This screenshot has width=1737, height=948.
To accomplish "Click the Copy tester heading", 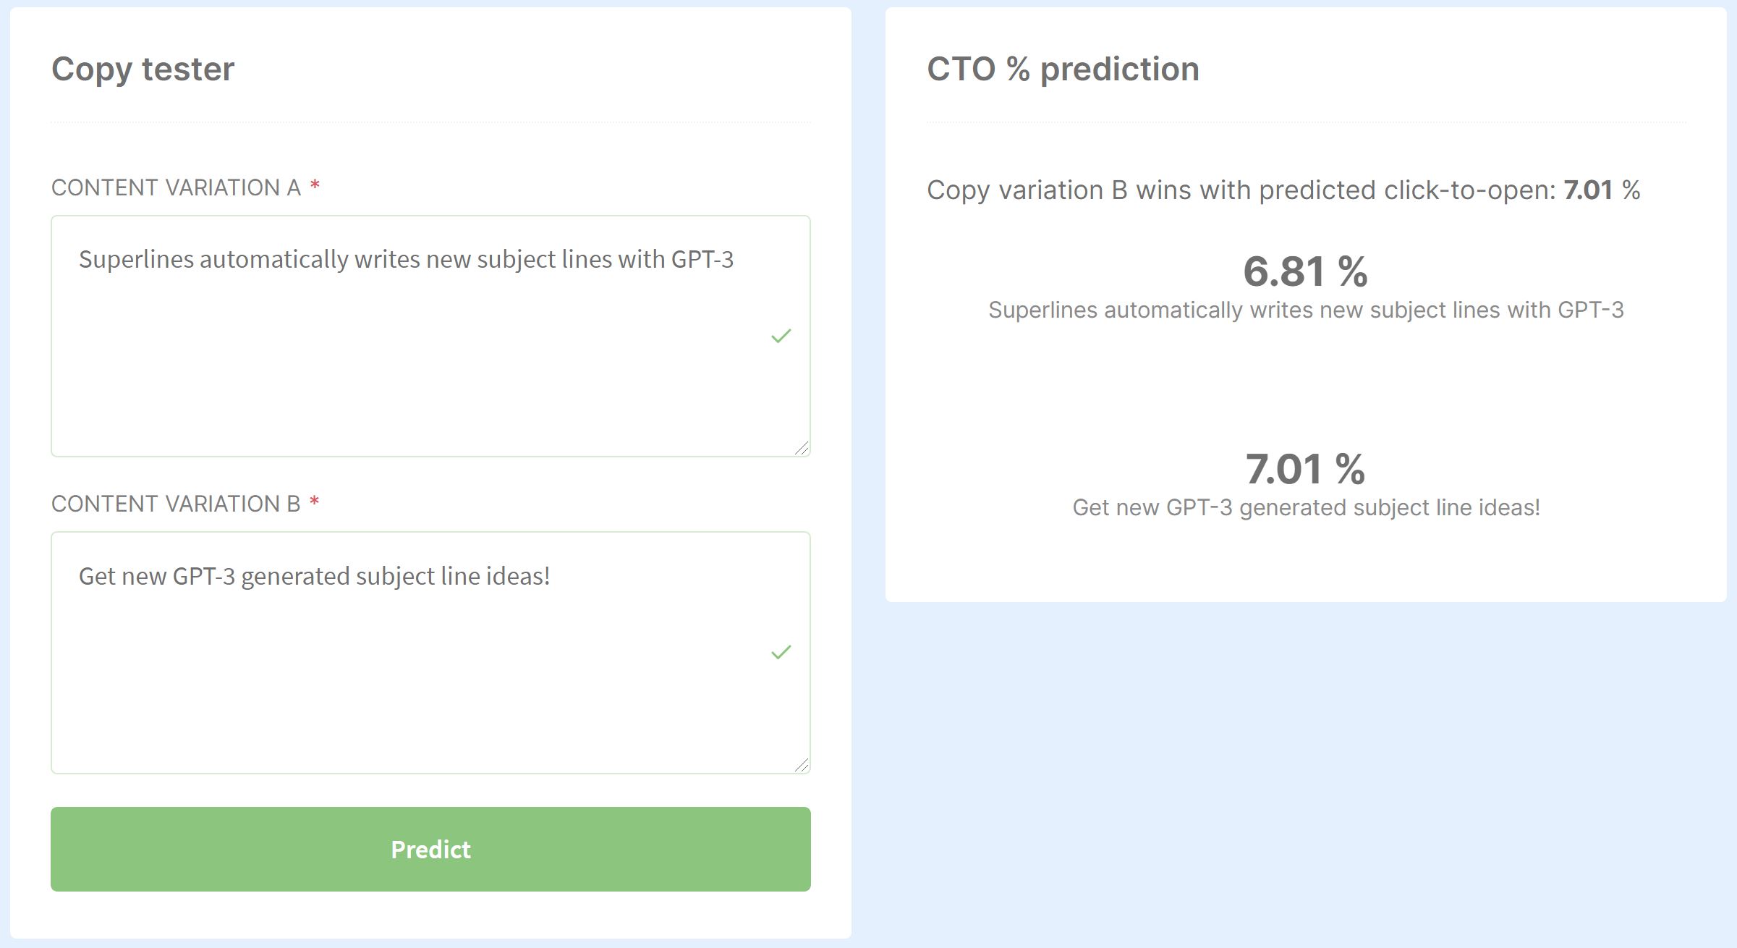I will point(143,69).
